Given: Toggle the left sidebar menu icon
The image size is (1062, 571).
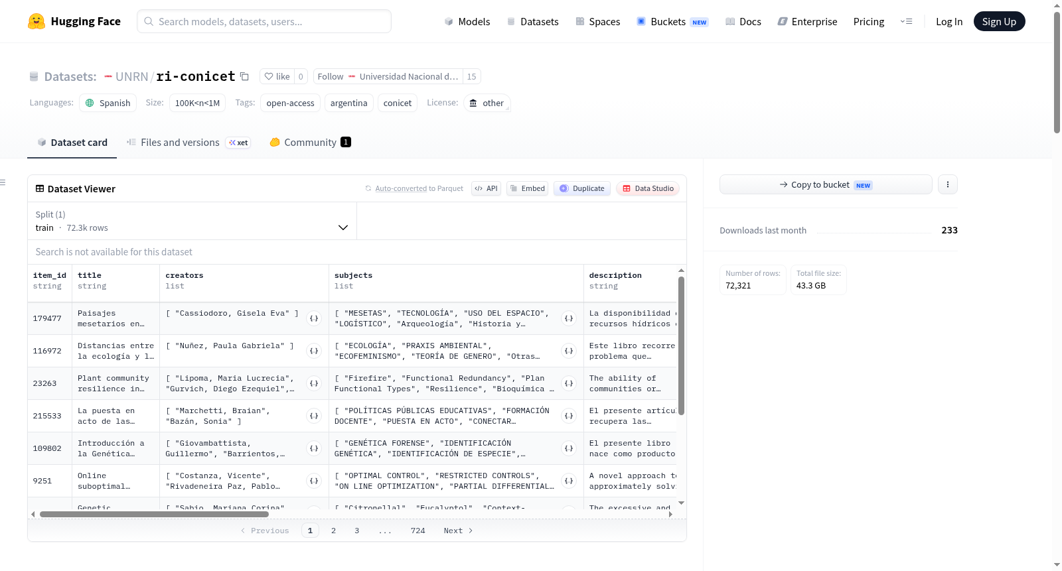Looking at the screenshot, I should pos(3,182).
